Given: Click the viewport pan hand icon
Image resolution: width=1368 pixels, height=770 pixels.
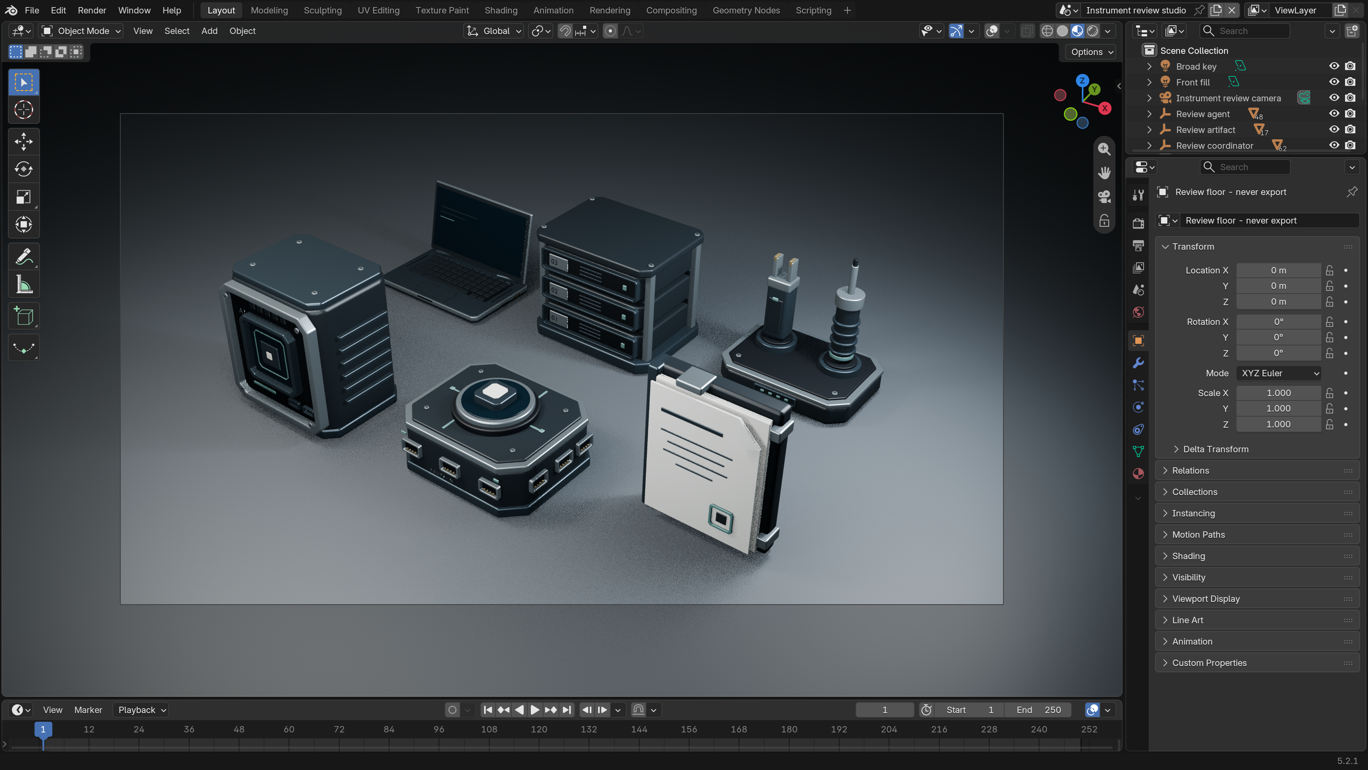Looking at the screenshot, I should pos(1104,173).
